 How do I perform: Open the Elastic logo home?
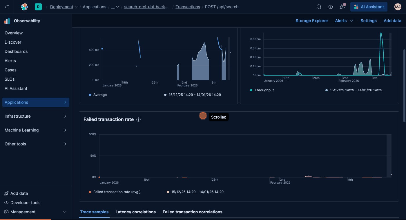[x=24, y=7]
